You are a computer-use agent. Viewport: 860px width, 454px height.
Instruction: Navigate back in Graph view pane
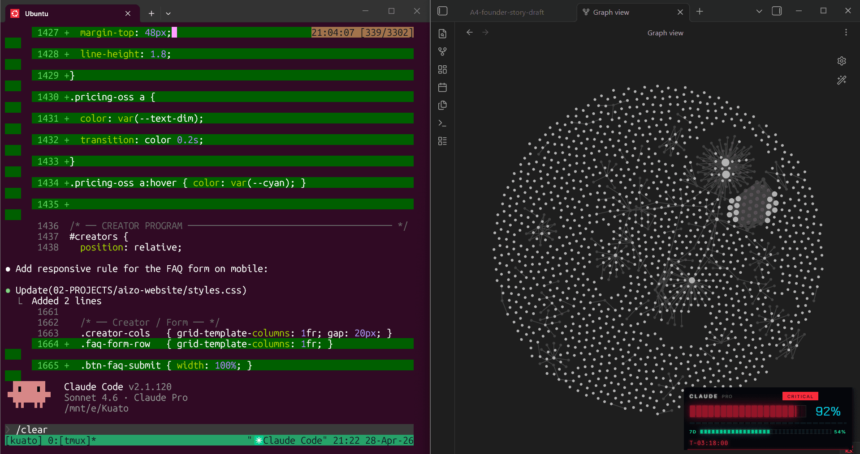tap(469, 32)
